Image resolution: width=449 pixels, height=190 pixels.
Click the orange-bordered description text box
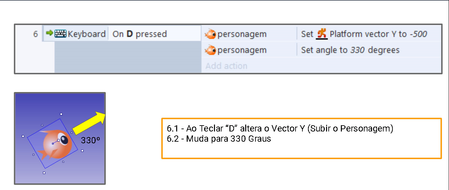[301, 138]
